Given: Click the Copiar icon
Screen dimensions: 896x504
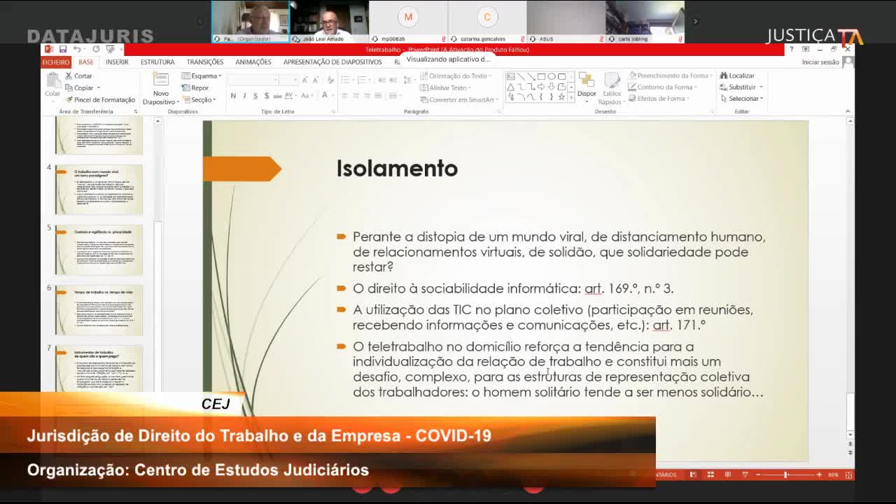Looking at the screenshot, I should click(69, 87).
